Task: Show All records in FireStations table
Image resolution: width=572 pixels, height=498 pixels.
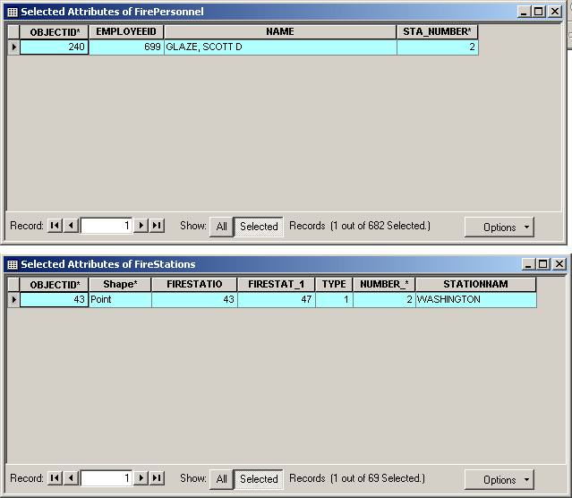Action: [221, 479]
